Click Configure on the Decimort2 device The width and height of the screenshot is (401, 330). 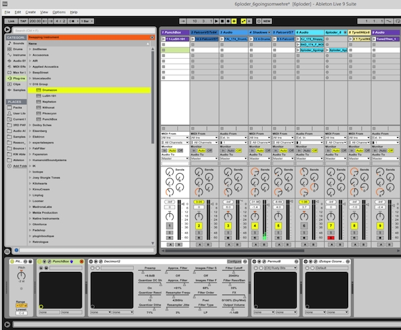click(x=235, y=261)
